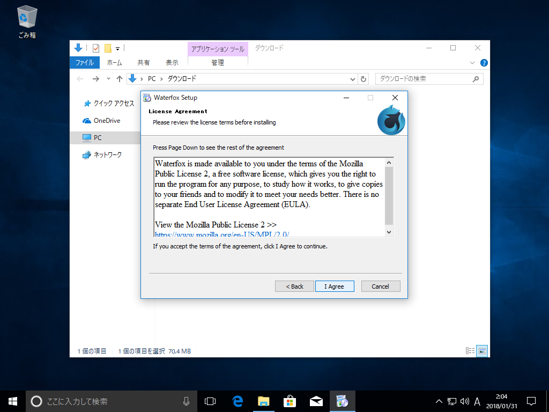Image resolution: width=549 pixels, height=412 pixels.
Task: Click the Properties quick access icon
Action: click(x=96, y=48)
